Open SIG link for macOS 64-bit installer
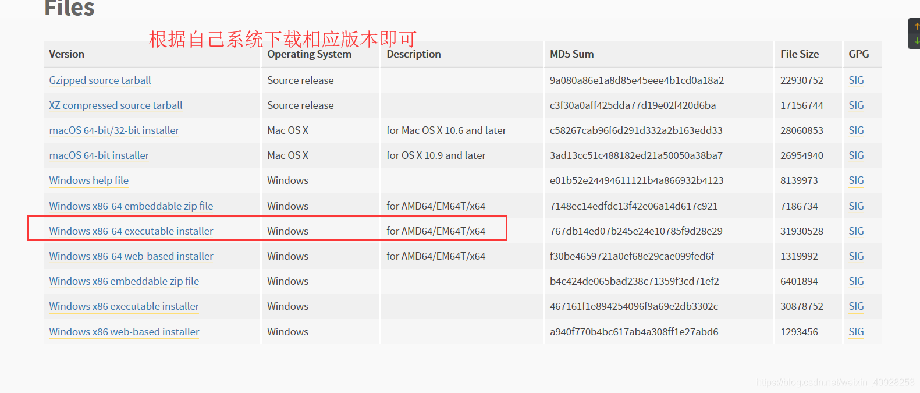Screen dimensions: 920x393 point(856,155)
